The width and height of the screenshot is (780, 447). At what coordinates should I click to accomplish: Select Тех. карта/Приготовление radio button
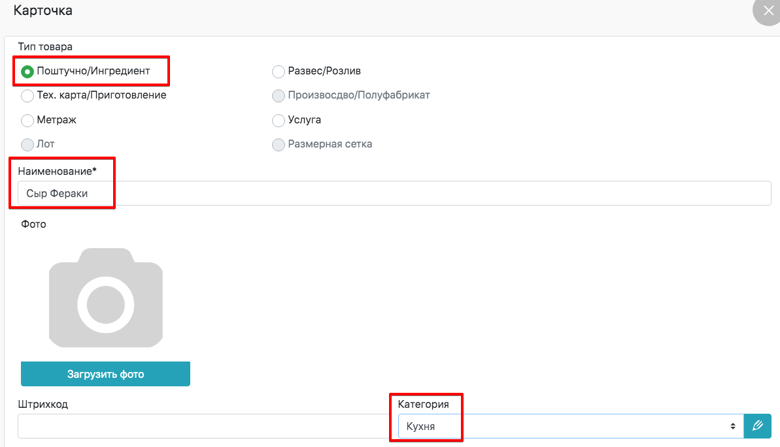click(x=27, y=96)
